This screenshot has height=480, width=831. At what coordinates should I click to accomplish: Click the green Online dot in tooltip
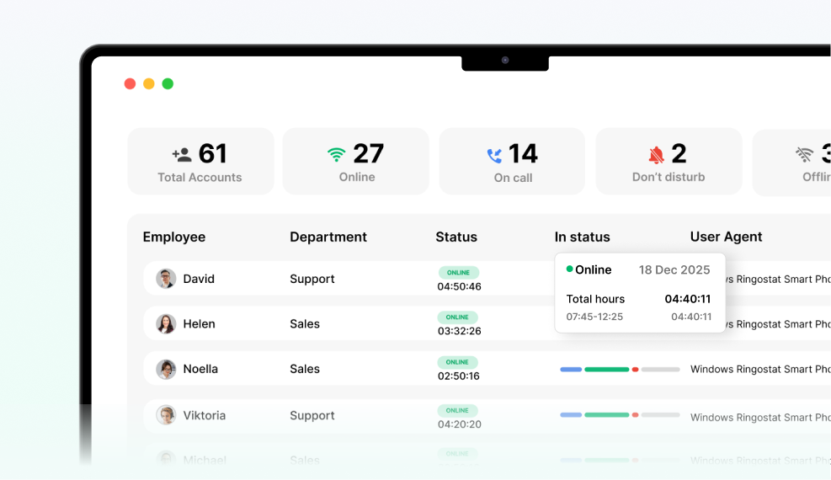tap(569, 269)
